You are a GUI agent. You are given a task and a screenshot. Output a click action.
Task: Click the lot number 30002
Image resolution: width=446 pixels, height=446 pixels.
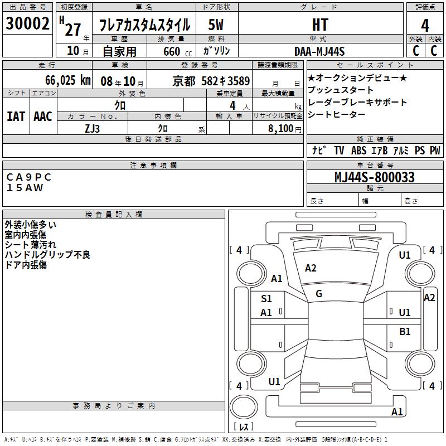[x=27, y=23]
